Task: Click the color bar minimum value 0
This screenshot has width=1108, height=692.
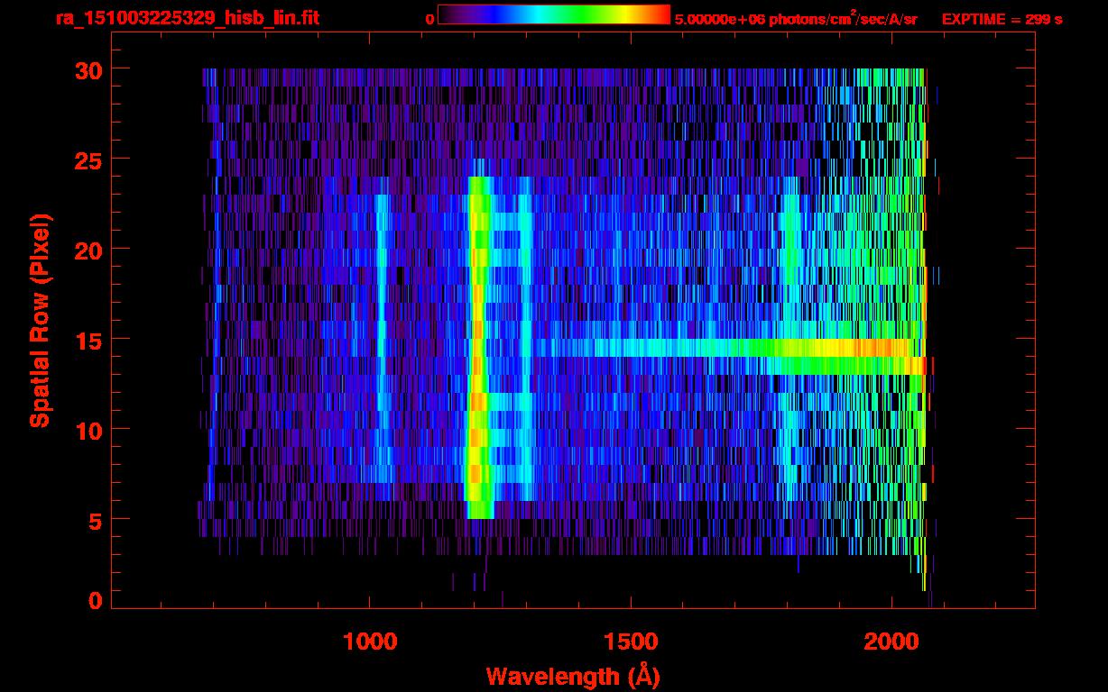Action: tap(429, 19)
